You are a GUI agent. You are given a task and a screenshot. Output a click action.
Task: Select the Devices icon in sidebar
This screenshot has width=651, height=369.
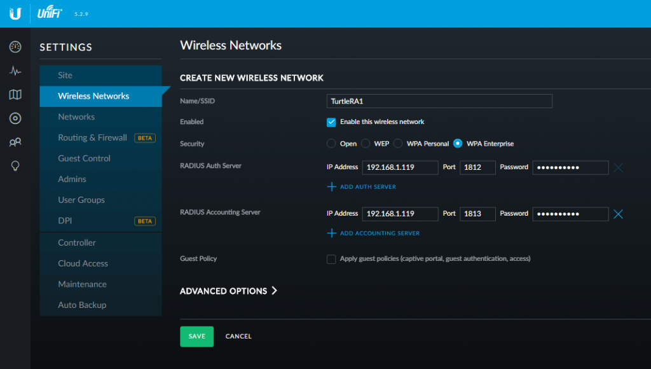coord(15,118)
